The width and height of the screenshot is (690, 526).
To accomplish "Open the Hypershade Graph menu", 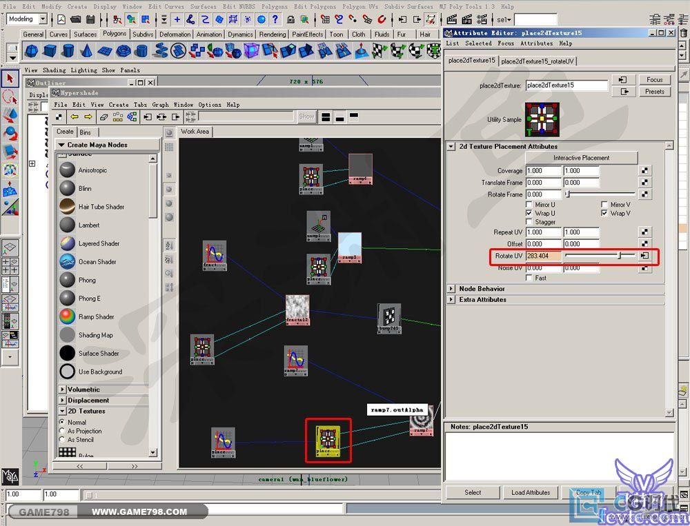I will [160, 105].
